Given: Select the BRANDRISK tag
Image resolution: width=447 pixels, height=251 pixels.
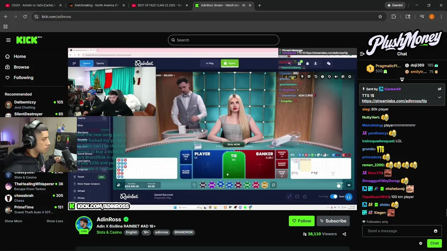Looking at the screenshot, I should click(x=184, y=232).
